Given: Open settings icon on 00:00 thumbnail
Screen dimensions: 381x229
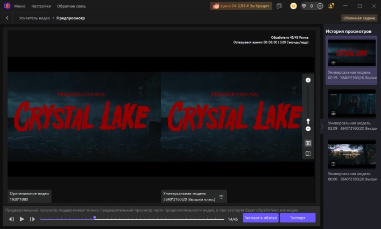Looking at the screenshot, I should tap(334, 164).
